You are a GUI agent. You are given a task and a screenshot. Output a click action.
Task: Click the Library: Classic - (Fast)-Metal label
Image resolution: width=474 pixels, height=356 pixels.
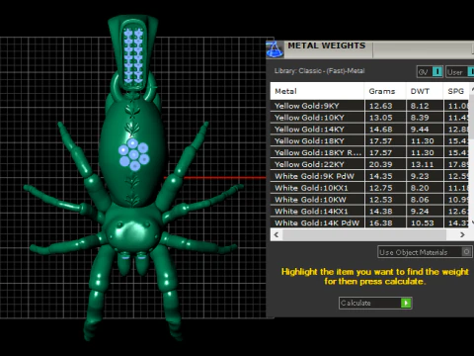click(x=319, y=71)
